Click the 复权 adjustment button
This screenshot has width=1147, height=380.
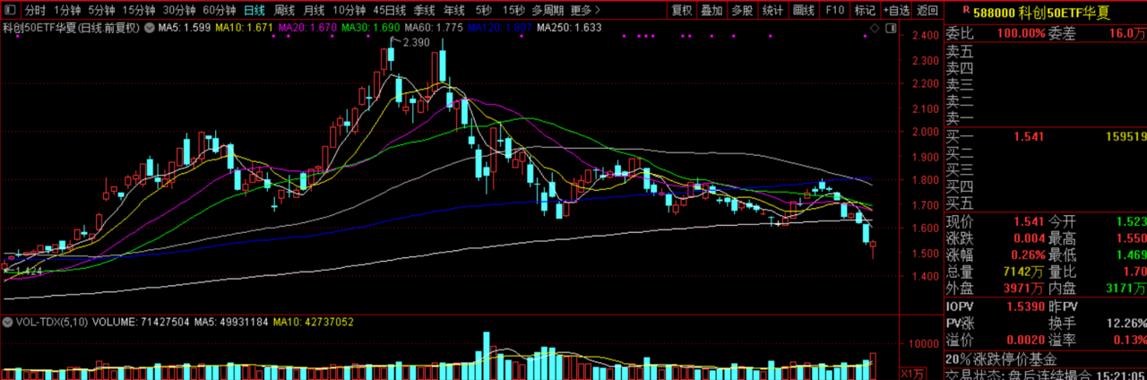(x=682, y=10)
